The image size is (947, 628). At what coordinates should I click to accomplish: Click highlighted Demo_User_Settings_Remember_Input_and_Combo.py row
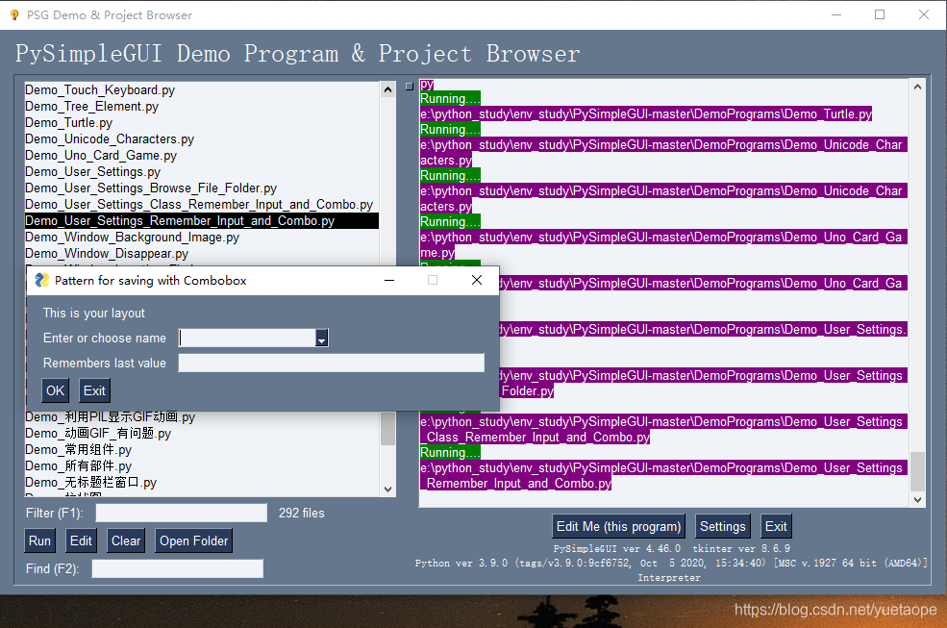pyautogui.click(x=202, y=220)
